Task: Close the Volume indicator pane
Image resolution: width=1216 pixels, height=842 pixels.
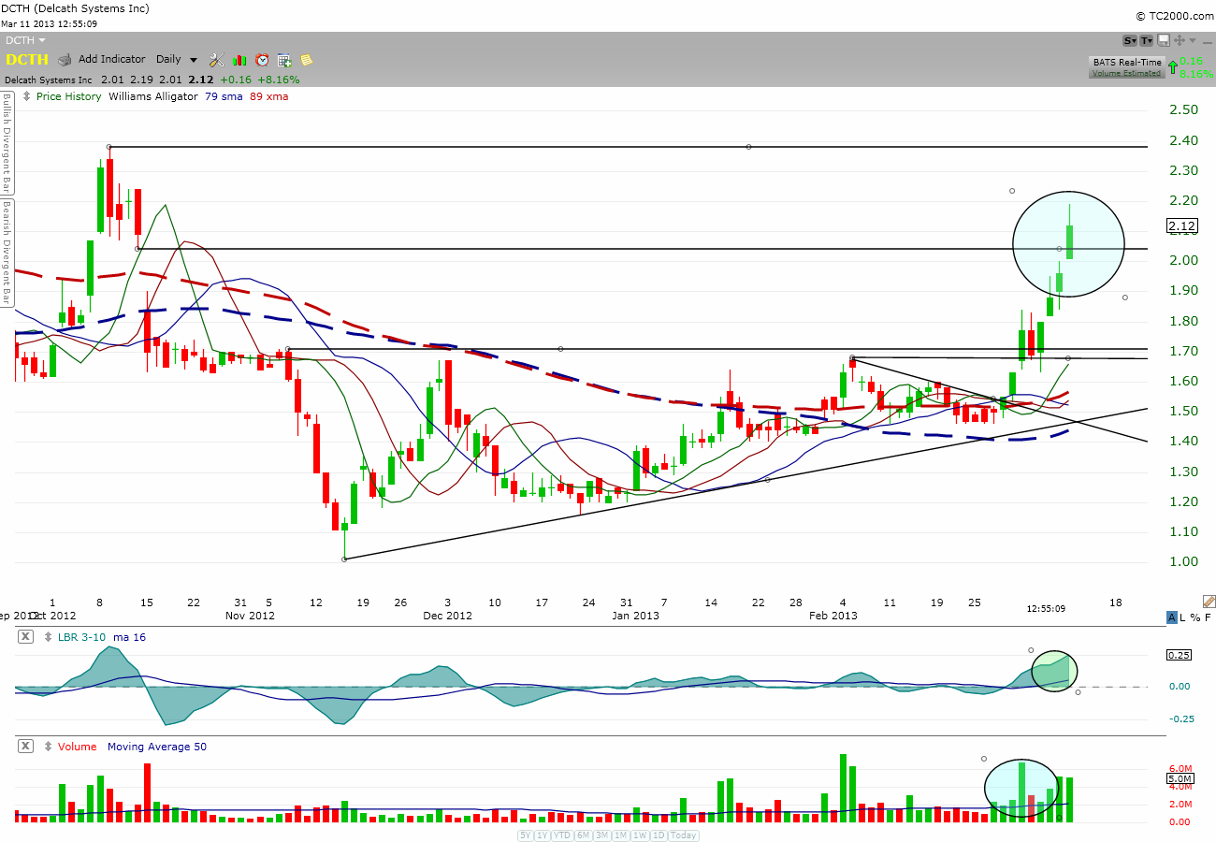Action: [25, 747]
